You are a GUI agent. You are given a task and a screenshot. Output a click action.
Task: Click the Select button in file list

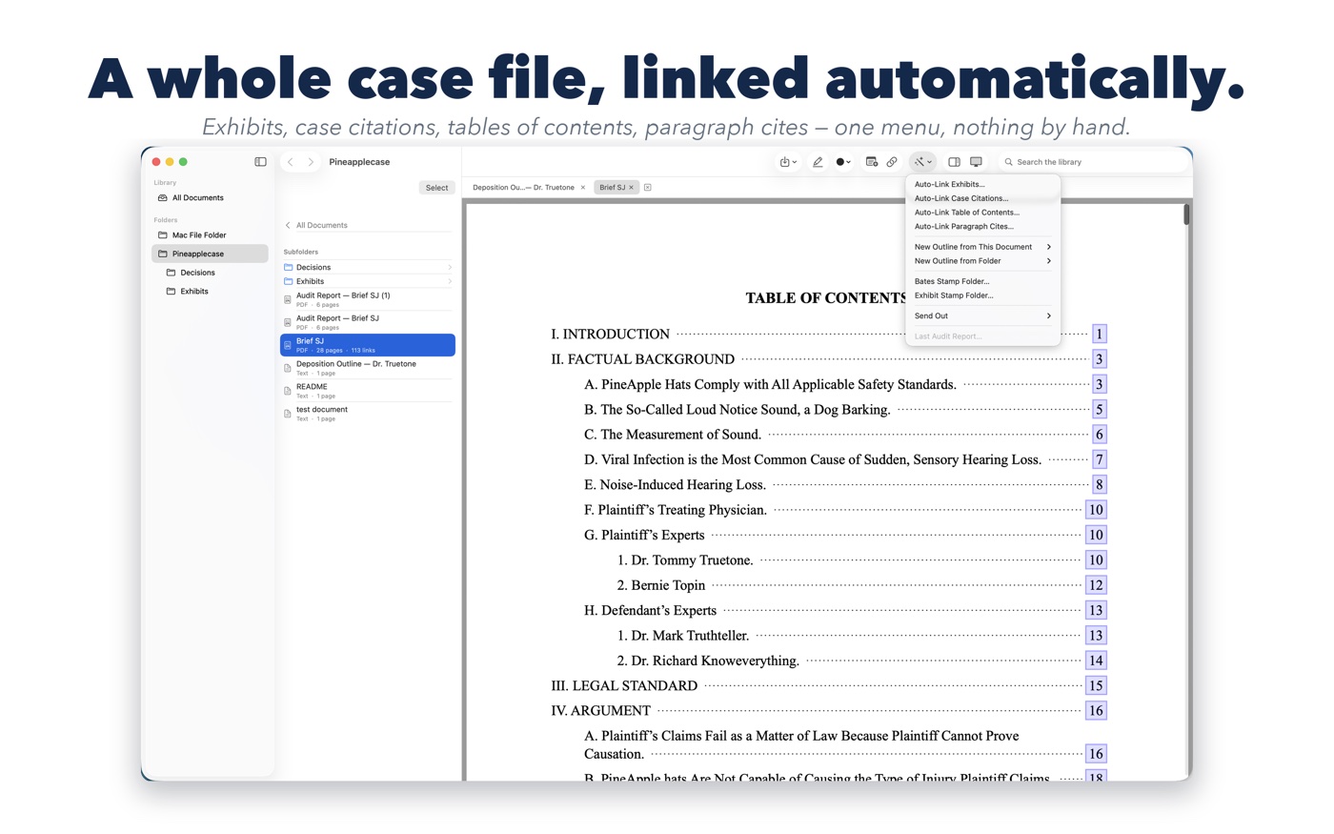pyautogui.click(x=436, y=188)
